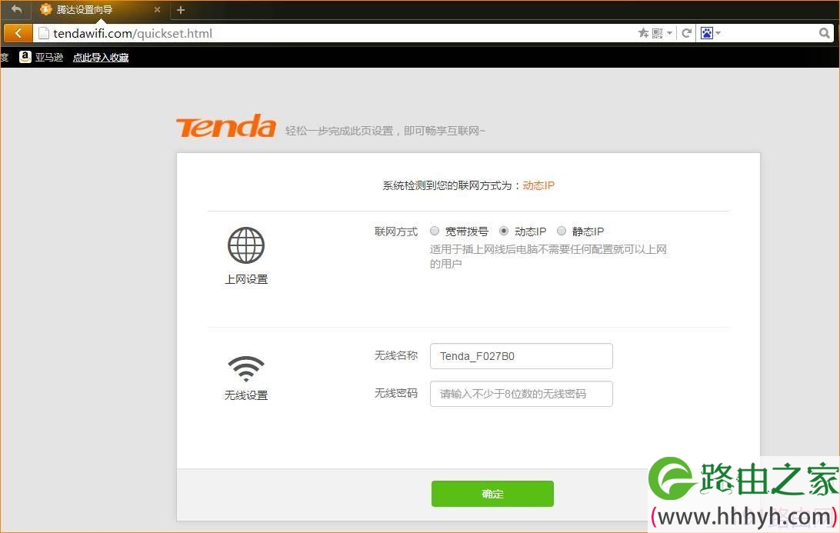Click the Tenda logo

[226, 126]
